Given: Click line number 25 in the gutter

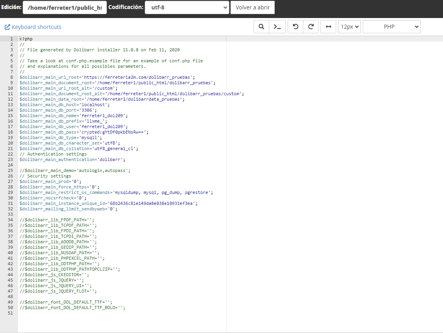Looking at the screenshot, I should point(11,171).
